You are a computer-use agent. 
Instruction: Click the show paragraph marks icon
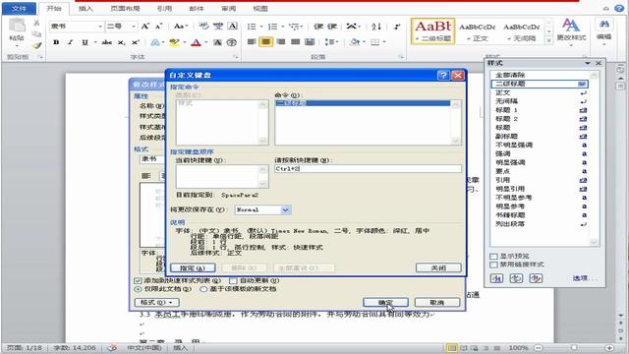(x=397, y=27)
